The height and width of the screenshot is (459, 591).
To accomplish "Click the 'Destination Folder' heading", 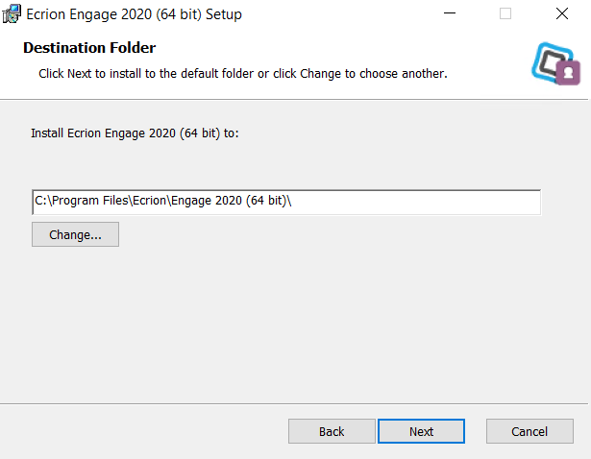I will click(x=89, y=48).
